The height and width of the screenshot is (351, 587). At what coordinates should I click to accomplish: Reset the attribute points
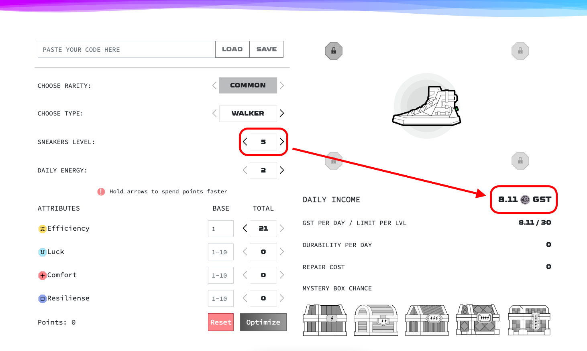point(221,322)
